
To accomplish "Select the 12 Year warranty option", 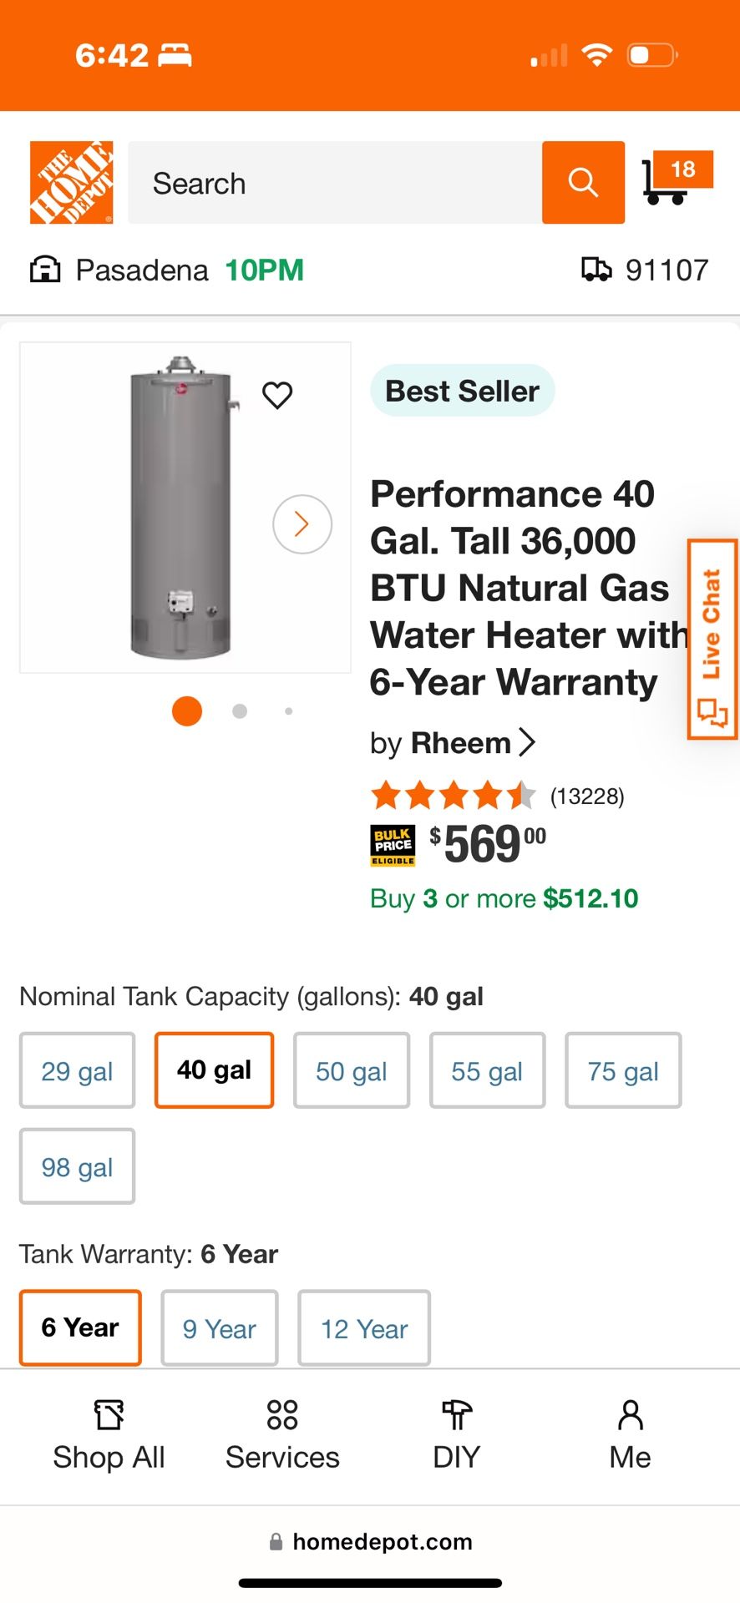I will click(363, 1327).
